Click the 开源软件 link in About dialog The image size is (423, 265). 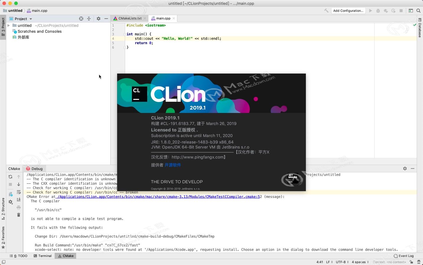coord(173,165)
